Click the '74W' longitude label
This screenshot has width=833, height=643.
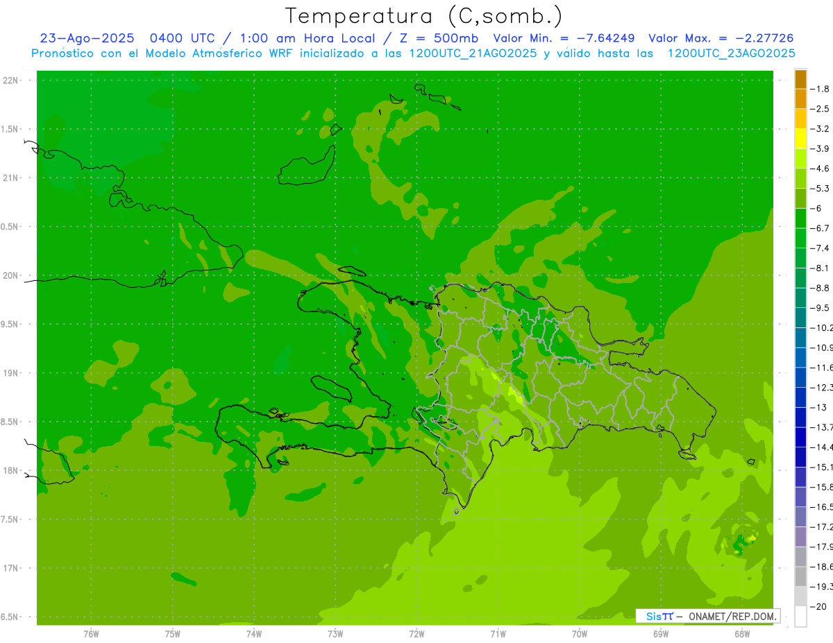254,634
